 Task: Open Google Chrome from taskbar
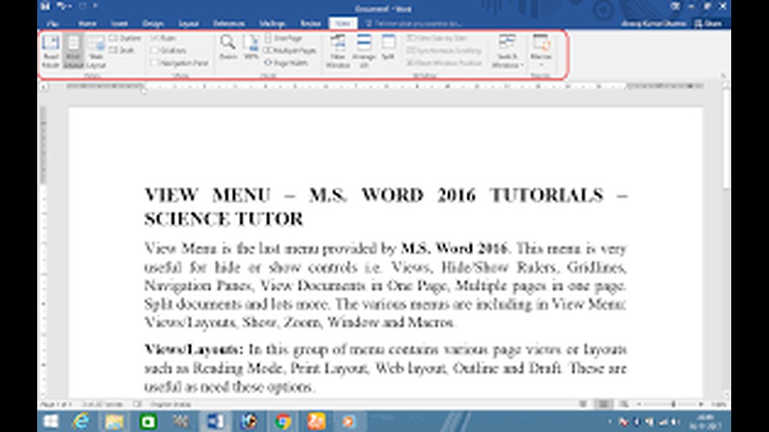[283, 421]
